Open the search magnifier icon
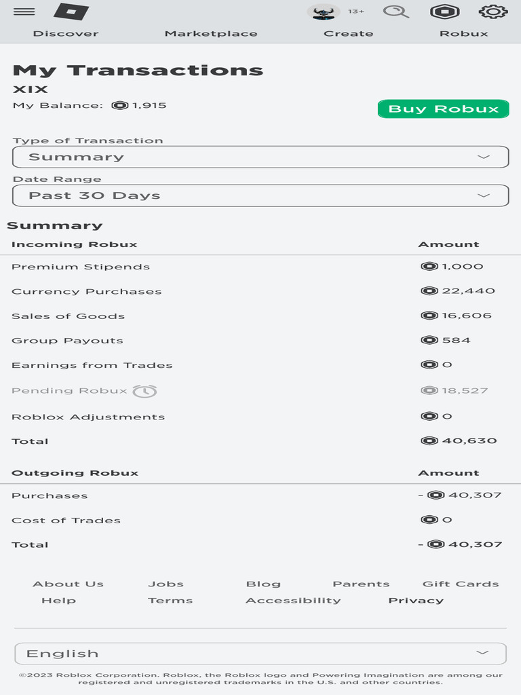The height and width of the screenshot is (695, 521). tap(395, 12)
